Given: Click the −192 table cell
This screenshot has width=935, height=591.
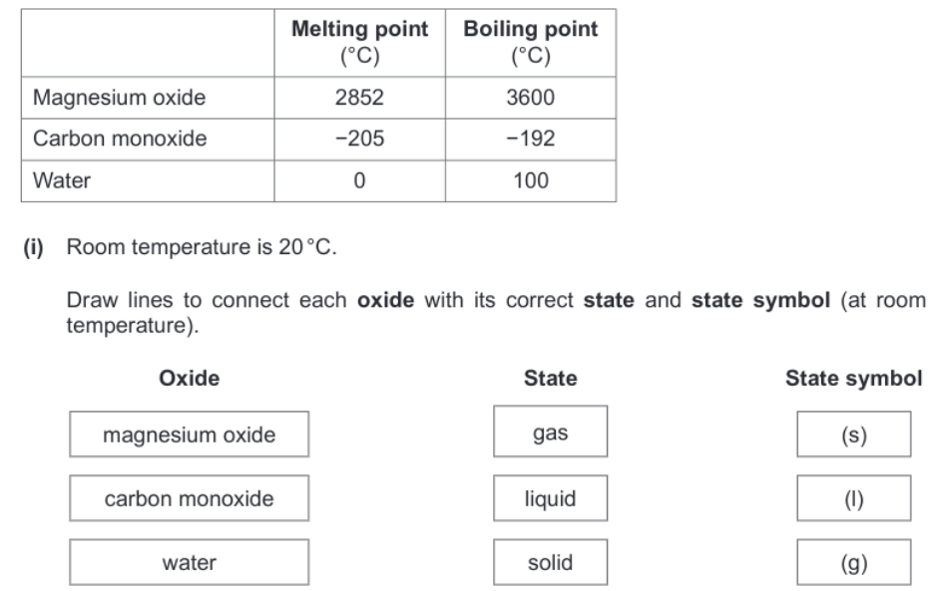Looking at the screenshot, I should (531, 140).
